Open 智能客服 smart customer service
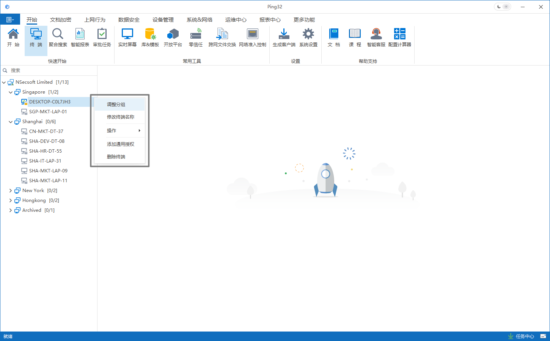This screenshot has width=550, height=341. pos(376,38)
